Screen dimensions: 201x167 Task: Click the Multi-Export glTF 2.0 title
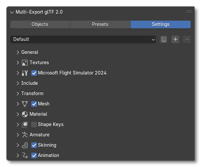[39, 12]
